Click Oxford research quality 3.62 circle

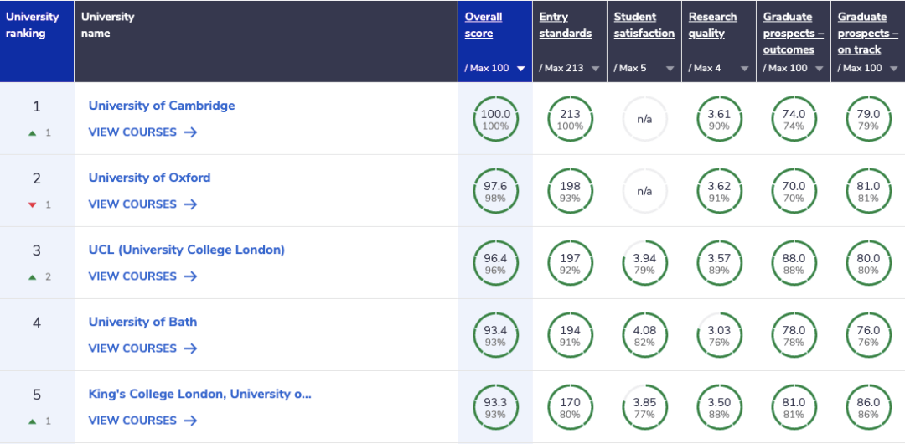(x=719, y=191)
